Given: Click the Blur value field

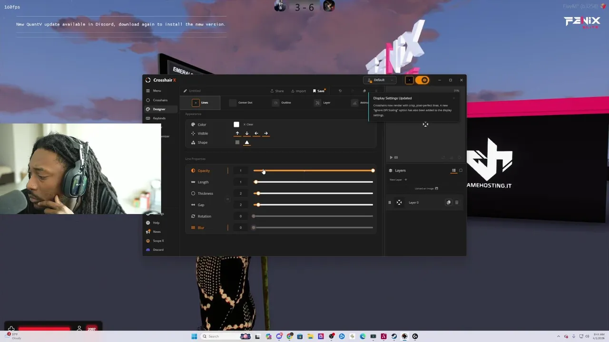Looking at the screenshot, I should (x=241, y=228).
